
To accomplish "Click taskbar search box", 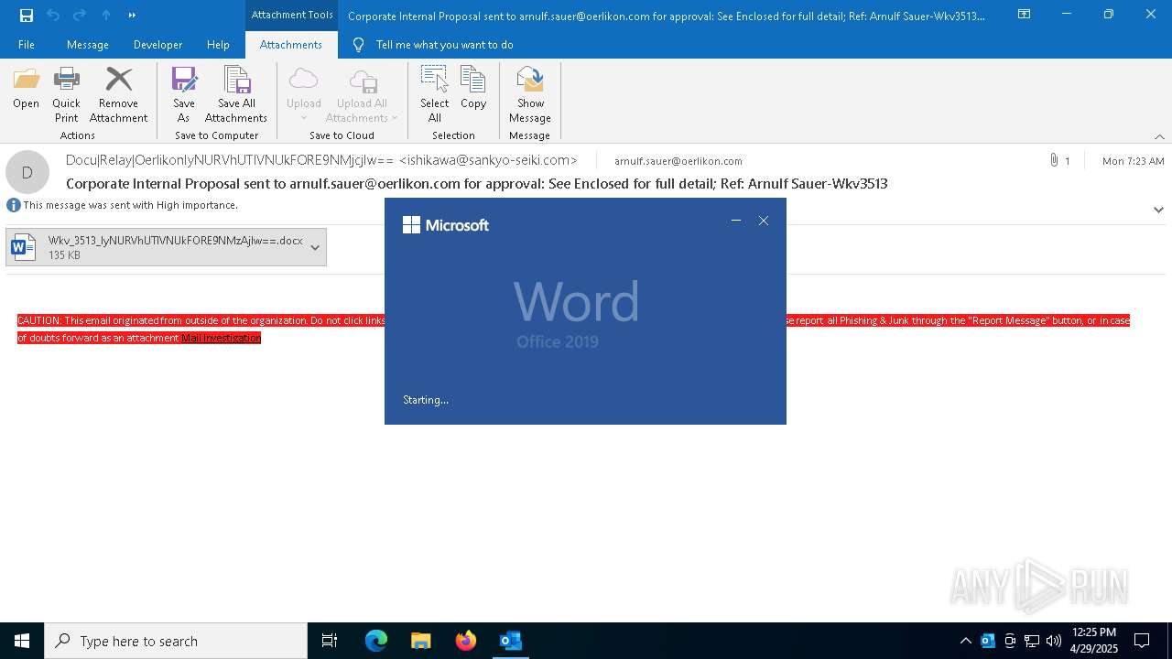I will click(176, 641).
